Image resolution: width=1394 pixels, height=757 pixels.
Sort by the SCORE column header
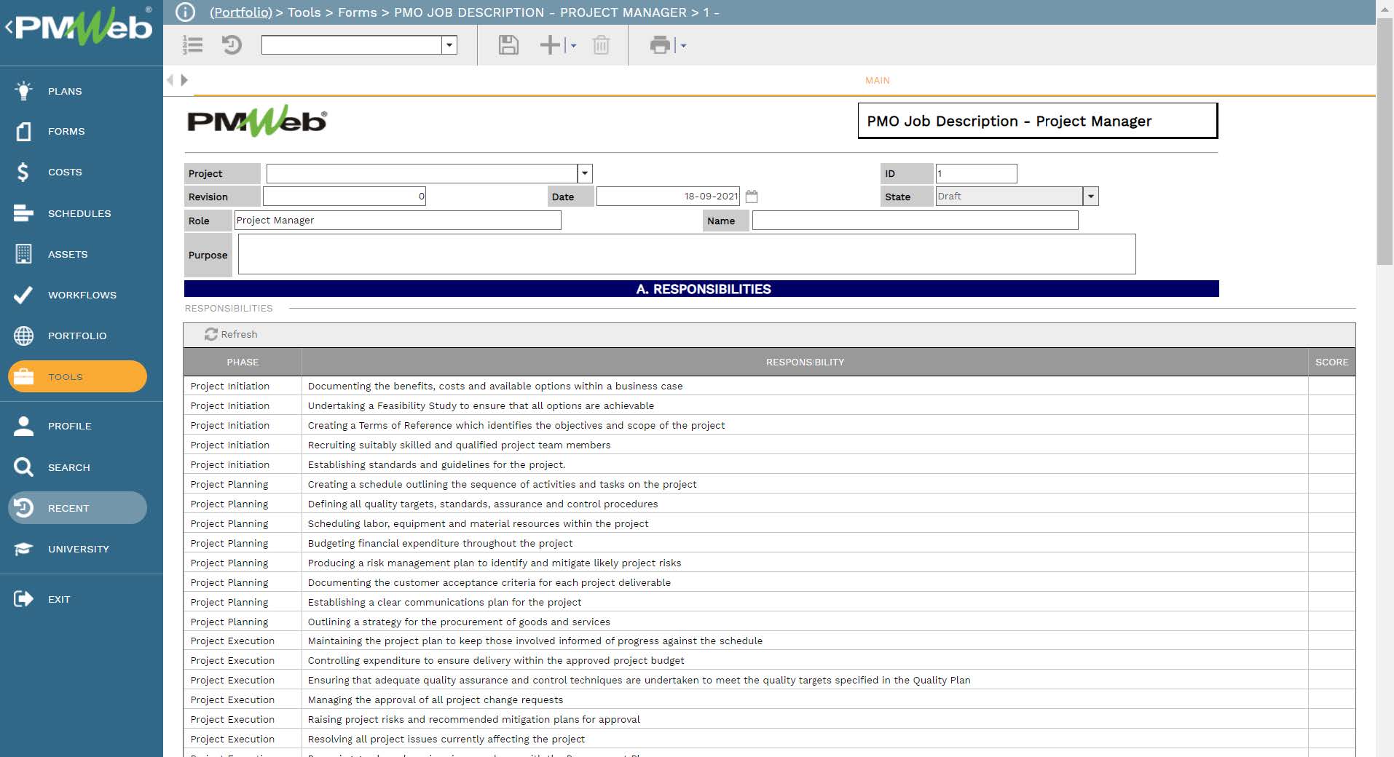point(1331,362)
